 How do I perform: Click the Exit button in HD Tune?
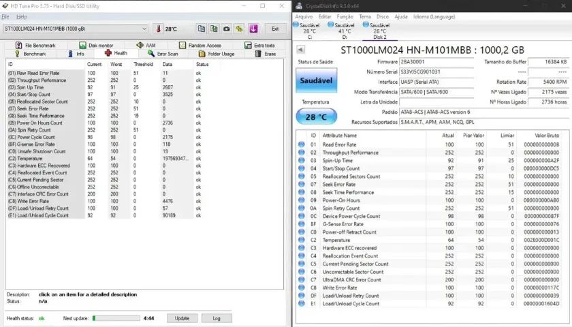(275, 29)
